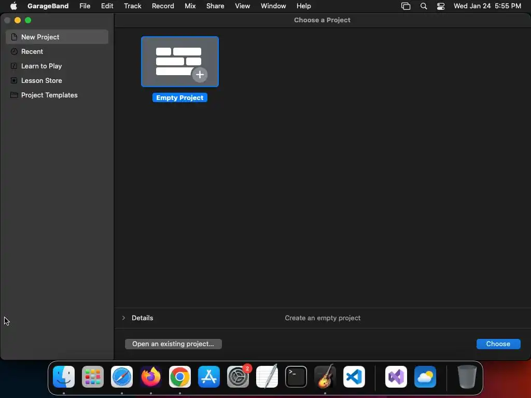This screenshot has height=398, width=531.
Task: Launch Firefox from the Dock
Action: (x=151, y=377)
